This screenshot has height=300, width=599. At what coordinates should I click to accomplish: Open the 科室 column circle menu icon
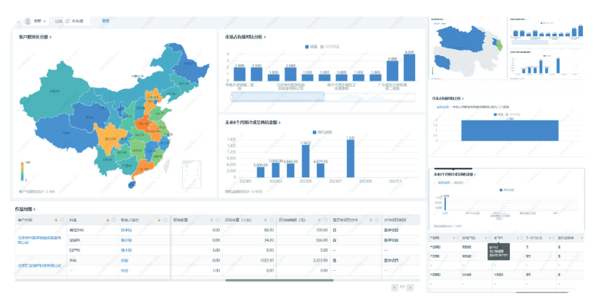[x=114, y=220]
